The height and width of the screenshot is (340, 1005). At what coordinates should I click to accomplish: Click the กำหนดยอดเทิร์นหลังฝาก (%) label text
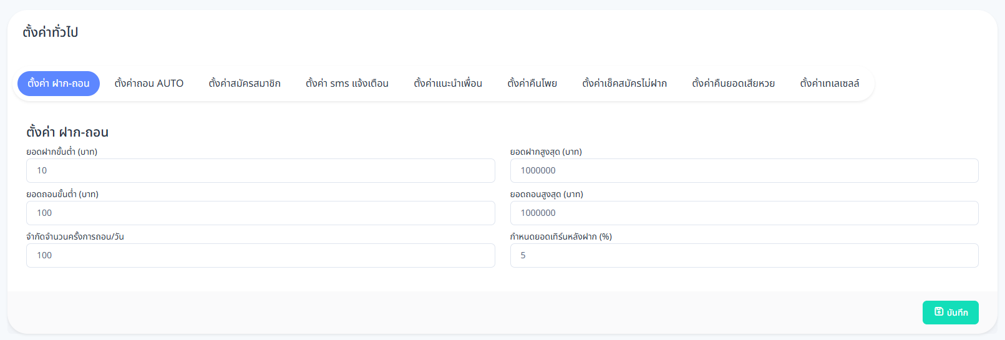point(561,237)
